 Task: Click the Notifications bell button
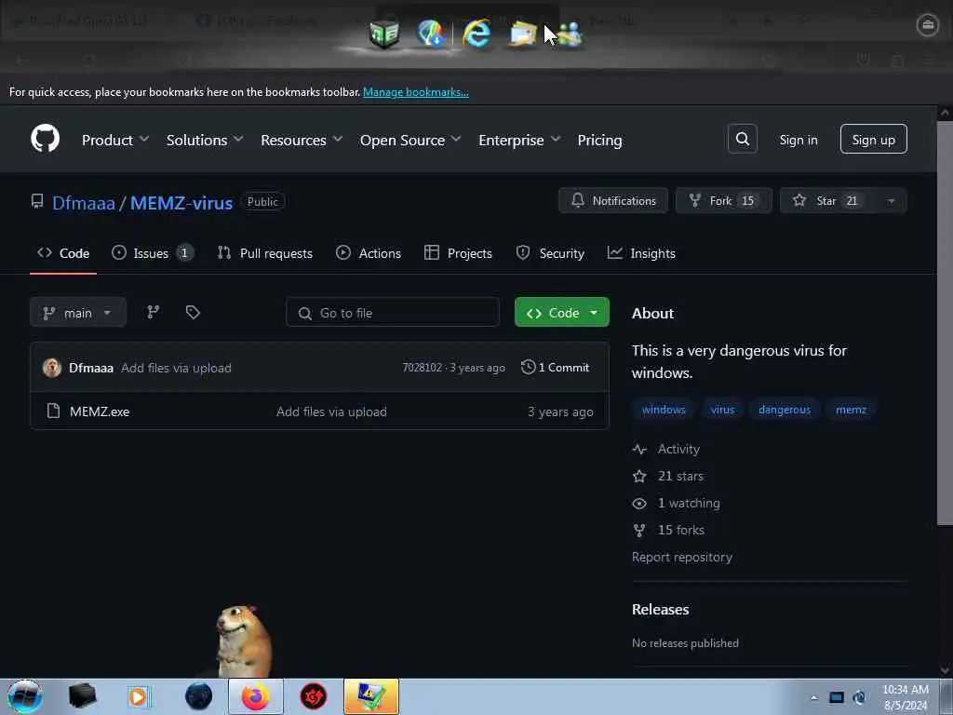click(x=613, y=201)
